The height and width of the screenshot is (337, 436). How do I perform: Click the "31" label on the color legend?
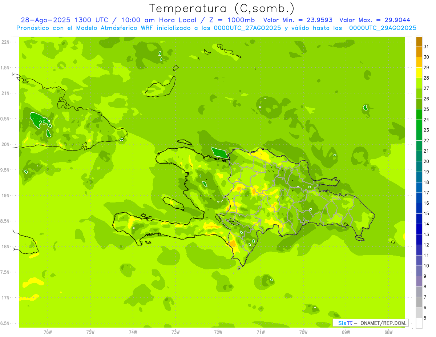[x=426, y=46]
